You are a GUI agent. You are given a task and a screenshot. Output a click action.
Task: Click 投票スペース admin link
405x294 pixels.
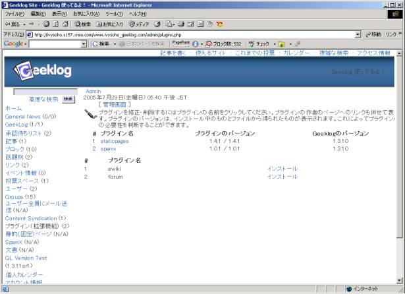[22, 181]
